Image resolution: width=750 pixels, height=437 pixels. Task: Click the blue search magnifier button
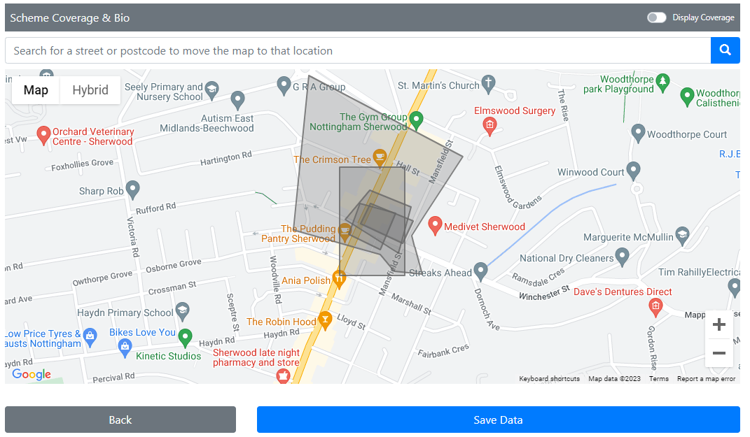click(x=725, y=50)
